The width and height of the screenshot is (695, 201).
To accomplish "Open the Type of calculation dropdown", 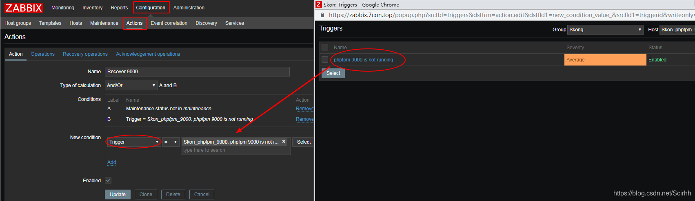I will pyautogui.click(x=131, y=85).
